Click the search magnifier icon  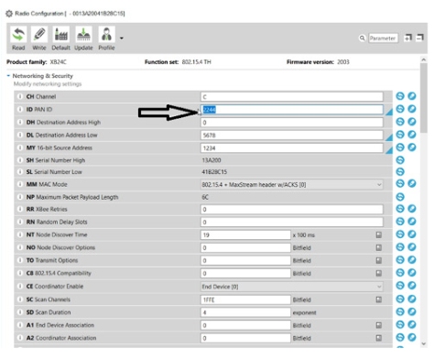(x=362, y=38)
